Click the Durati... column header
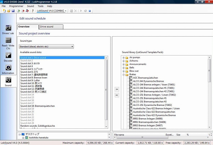 pos(170,135)
